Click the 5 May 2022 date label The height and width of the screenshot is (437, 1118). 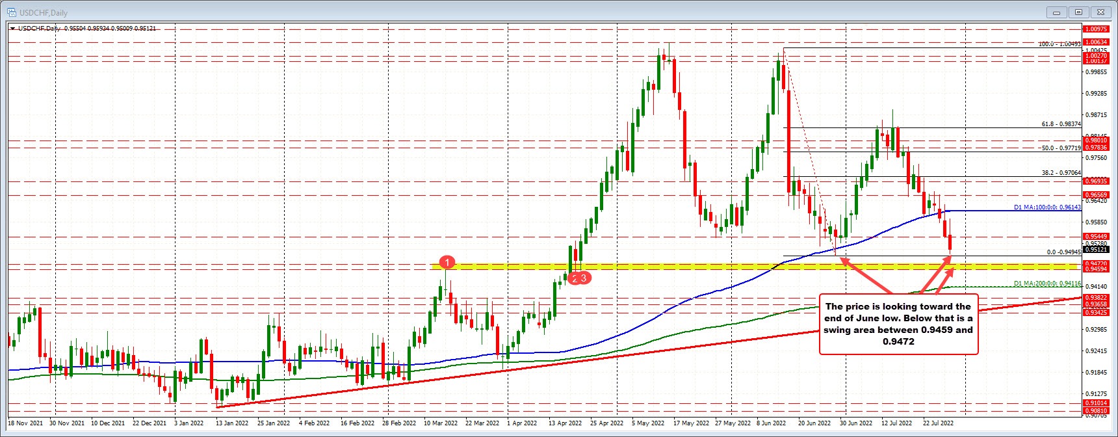coord(647,423)
